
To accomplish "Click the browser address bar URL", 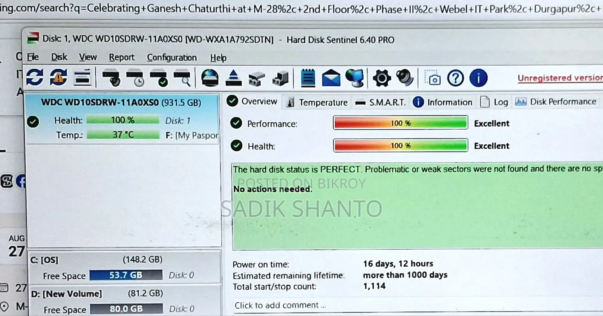I will pyautogui.click(x=301, y=9).
